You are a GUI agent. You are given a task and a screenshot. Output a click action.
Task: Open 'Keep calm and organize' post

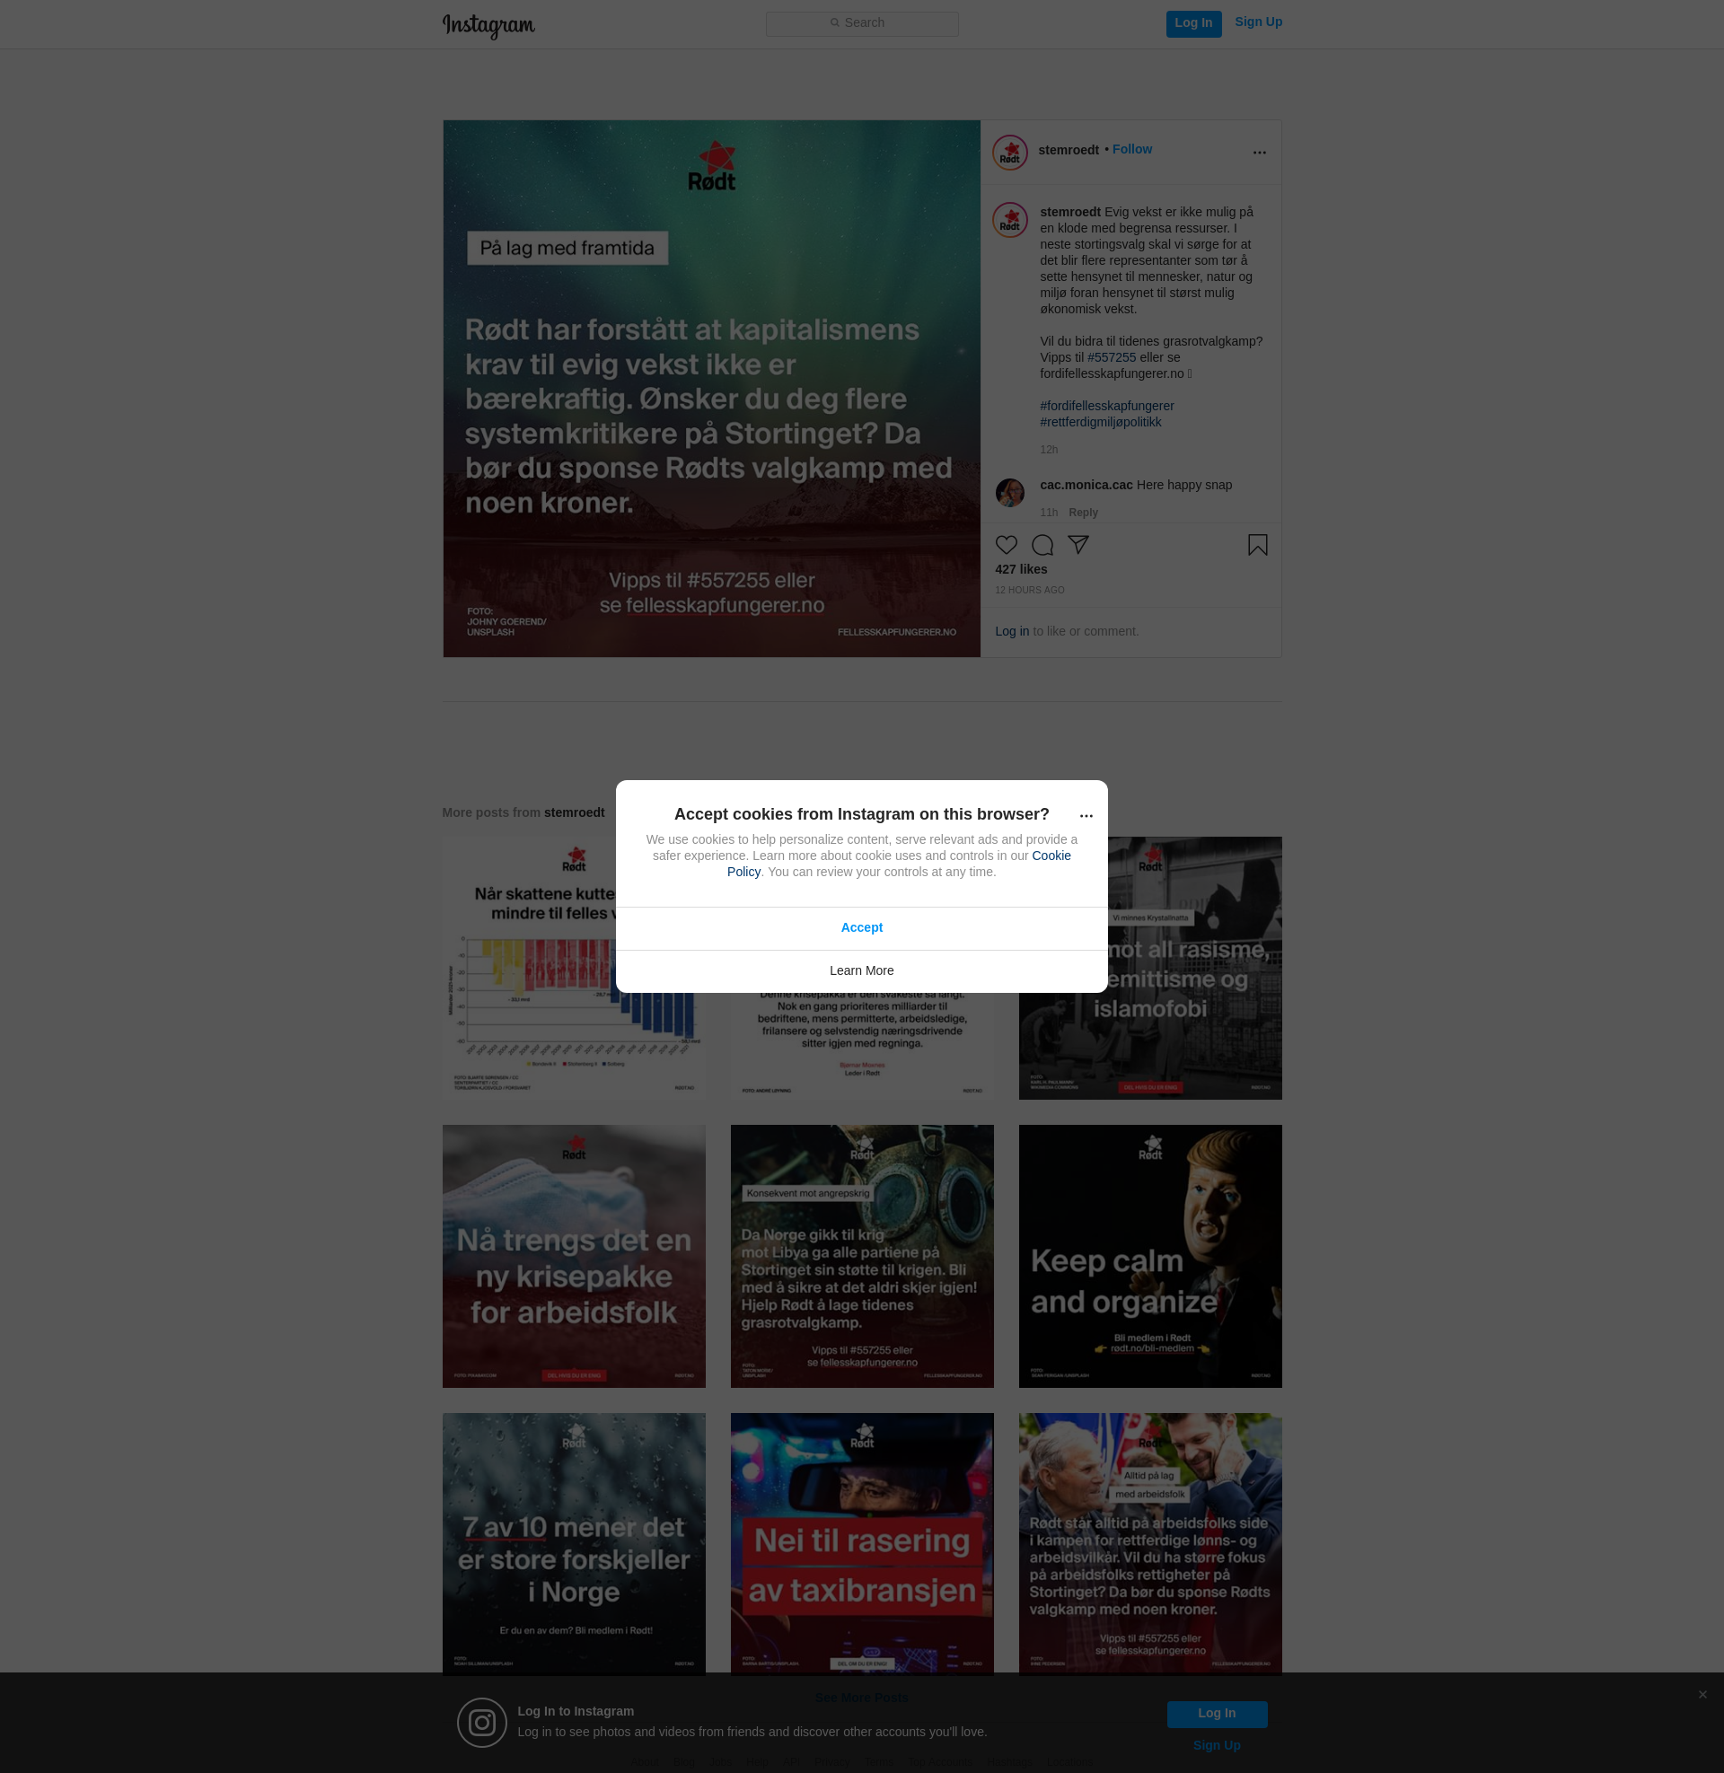pos(1150,1256)
